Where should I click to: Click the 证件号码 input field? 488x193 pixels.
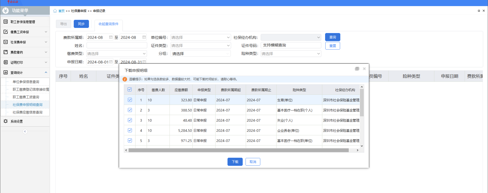pyautogui.click(x=291, y=45)
